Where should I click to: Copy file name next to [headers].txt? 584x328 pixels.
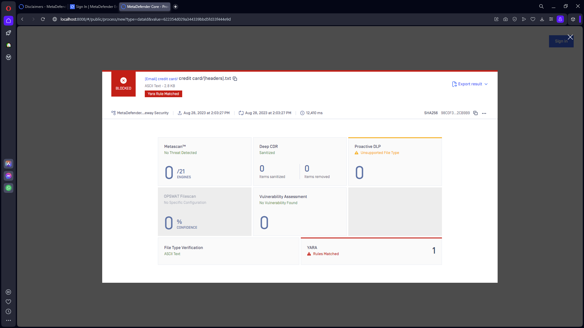pos(235,79)
